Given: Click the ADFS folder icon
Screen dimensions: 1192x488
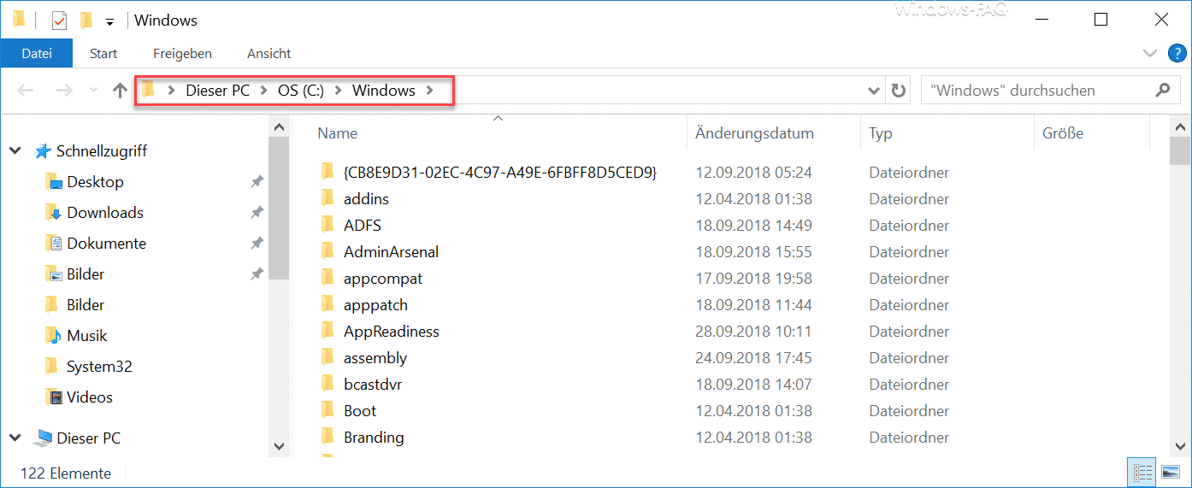Looking at the screenshot, I should point(327,225).
